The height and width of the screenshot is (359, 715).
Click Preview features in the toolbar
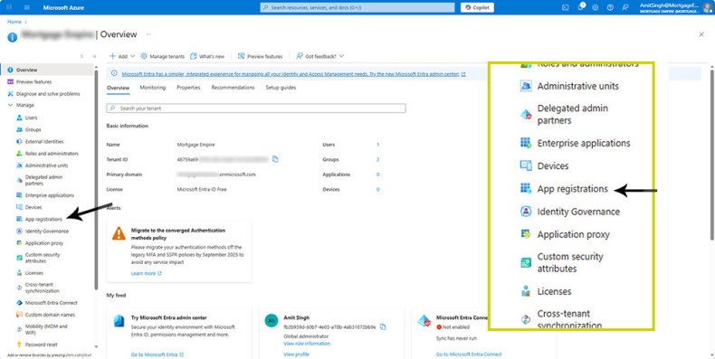click(x=261, y=56)
